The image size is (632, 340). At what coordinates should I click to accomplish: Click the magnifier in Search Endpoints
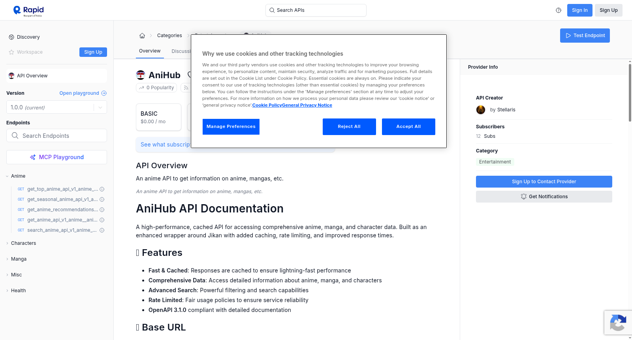tap(15, 135)
